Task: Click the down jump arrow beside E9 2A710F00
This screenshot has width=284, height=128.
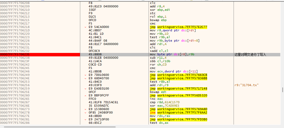Action: click(x=86, y=120)
